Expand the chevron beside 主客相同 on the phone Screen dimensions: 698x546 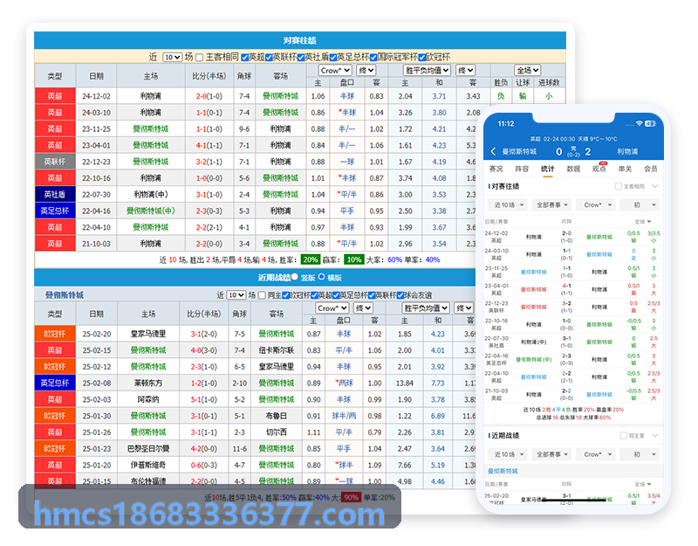coord(655,186)
